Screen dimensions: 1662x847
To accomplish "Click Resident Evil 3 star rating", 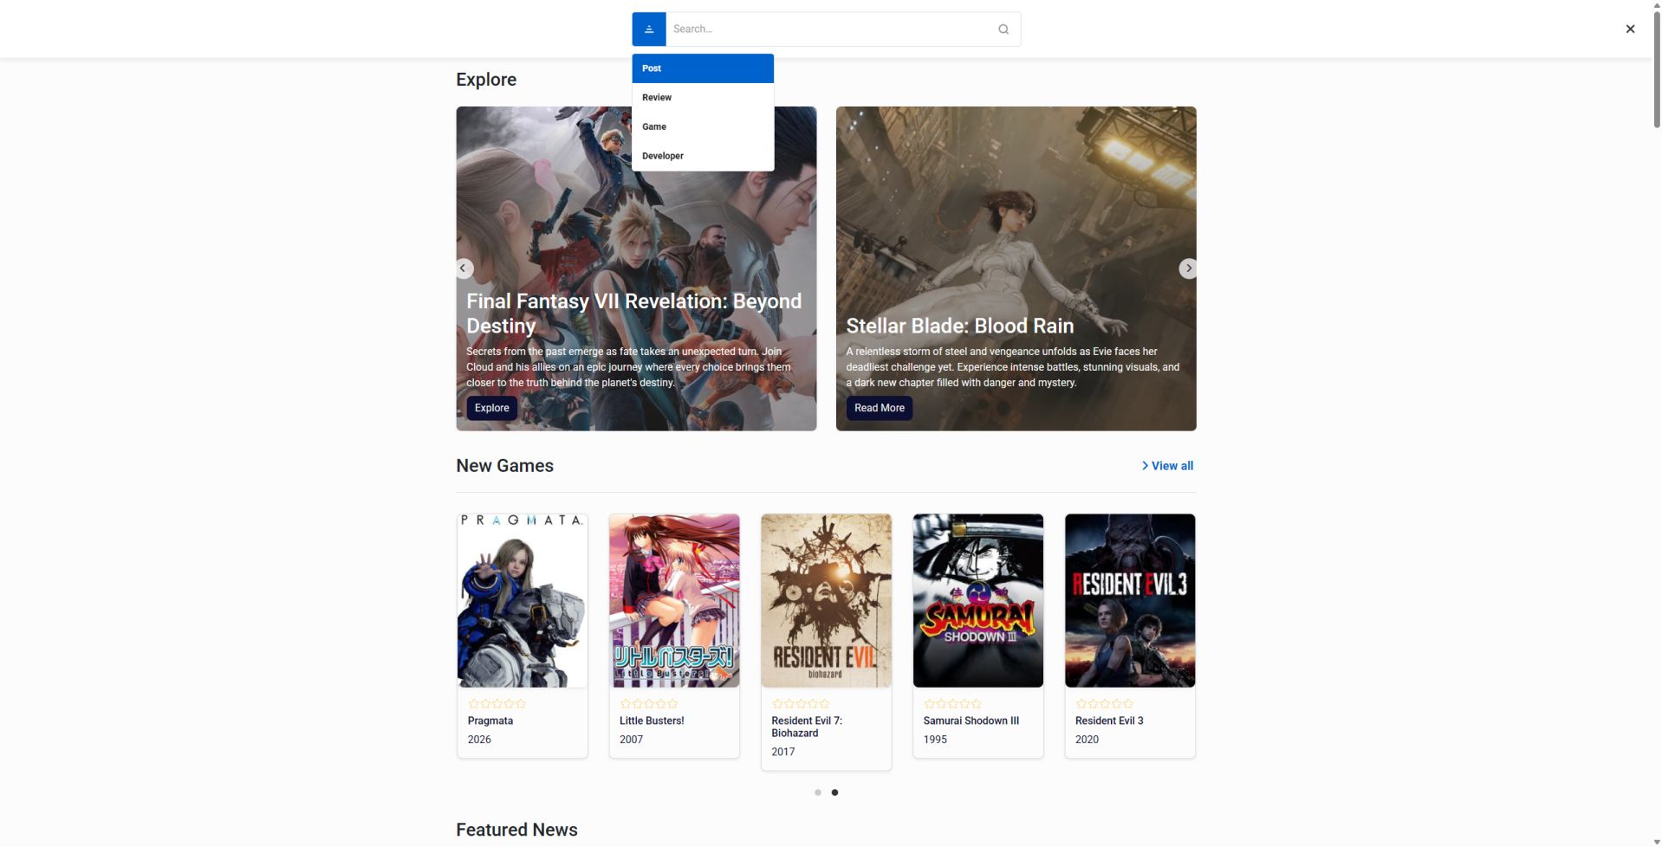I will click(1104, 704).
